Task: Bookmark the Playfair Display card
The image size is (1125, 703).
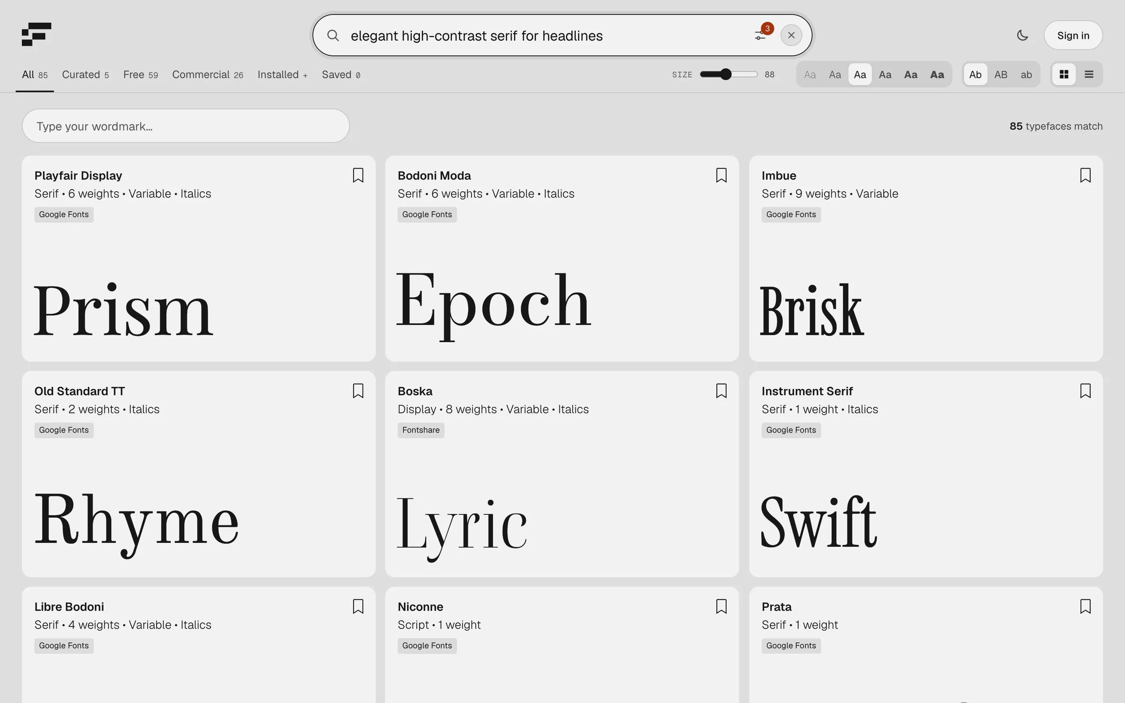Action: pos(358,175)
